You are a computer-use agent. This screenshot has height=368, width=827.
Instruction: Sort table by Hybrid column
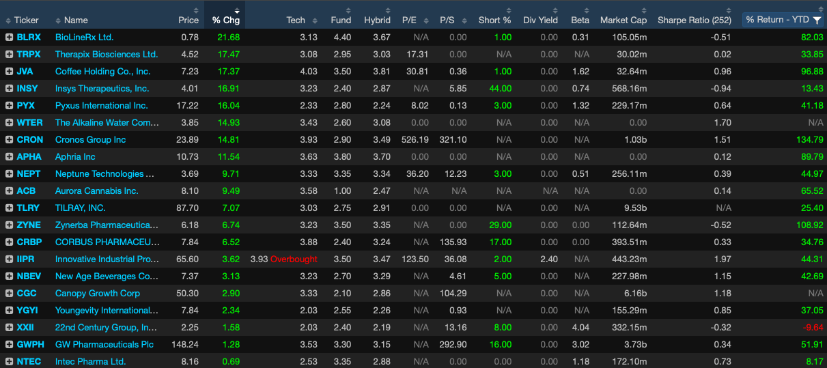[377, 20]
